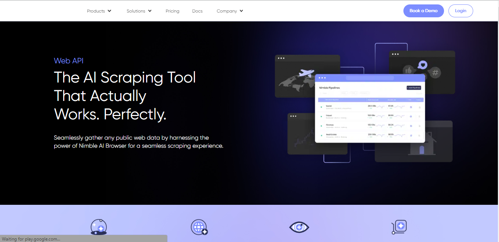This screenshot has height=242, width=499.
Task: Open the Company dropdown
Action: pyautogui.click(x=230, y=11)
